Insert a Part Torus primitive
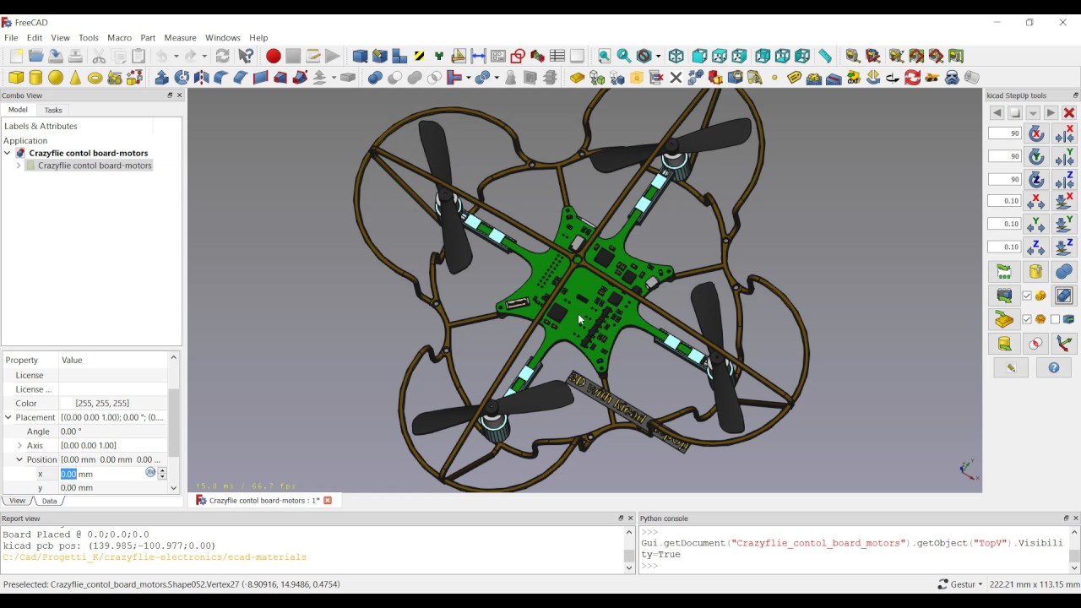 click(x=95, y=78)
